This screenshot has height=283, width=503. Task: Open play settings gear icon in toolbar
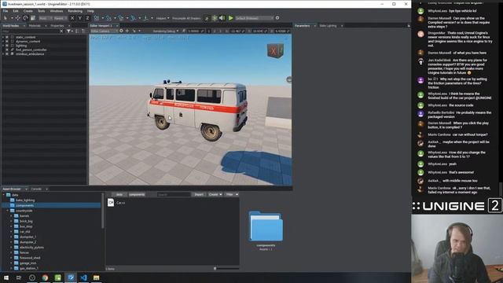click(x=277, y=18)
